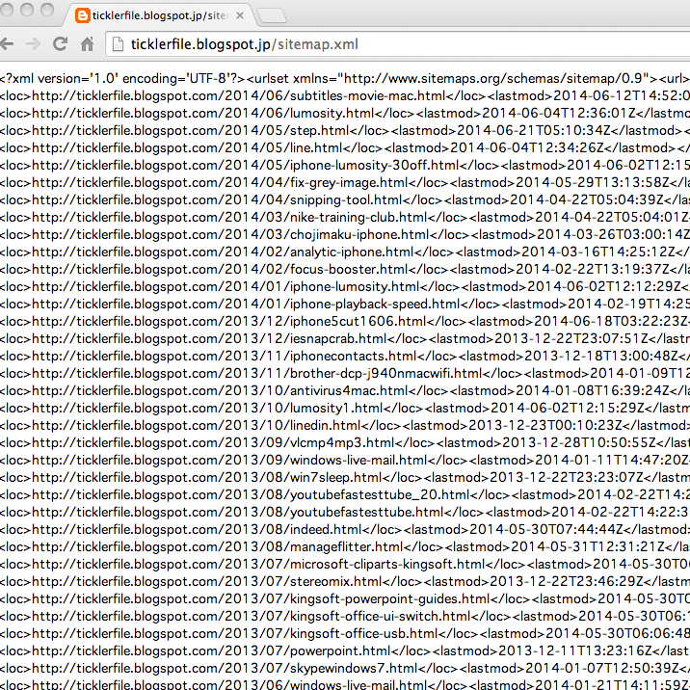Click the kingsoft-office-ui-switch.html entry
This screenshot has width=690, height=690.
[x=345, y=617]
